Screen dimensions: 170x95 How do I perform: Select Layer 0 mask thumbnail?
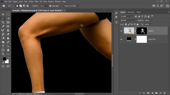point(142,31)
